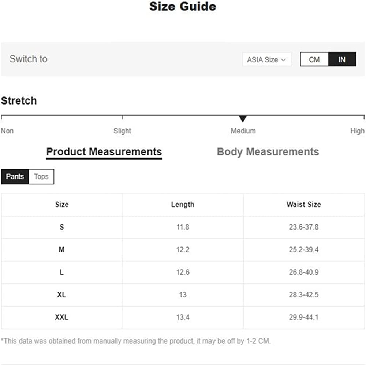This screenshot has width=366, height=366.
Task: Click the Length column header
Action: coord(183,205)
